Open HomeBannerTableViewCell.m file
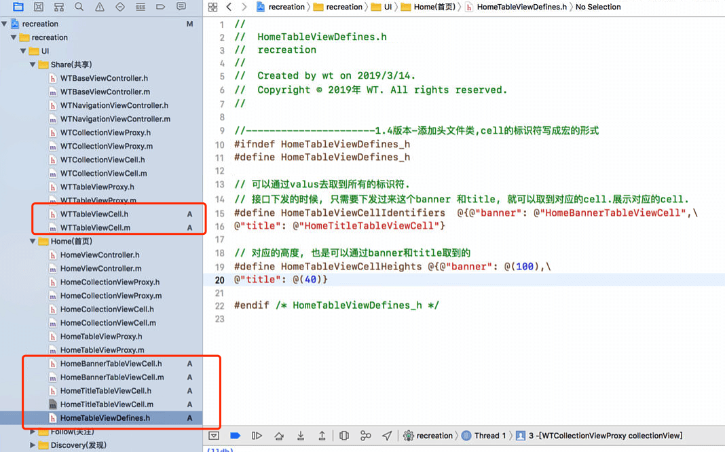Viewport: 725px width, 452px height. 112,377
